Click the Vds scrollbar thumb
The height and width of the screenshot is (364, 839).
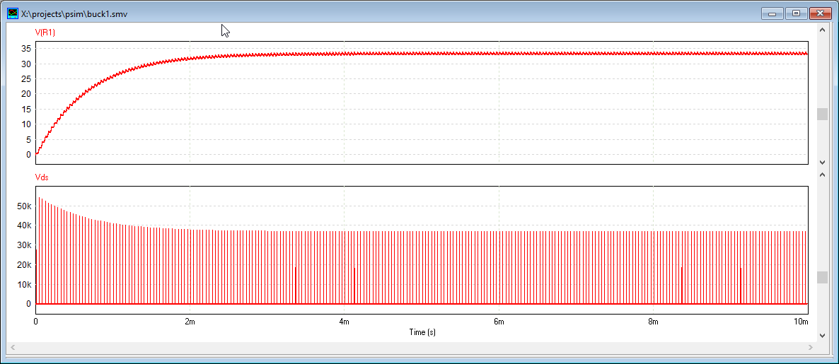pyautogui.click(x=822, y=278)
